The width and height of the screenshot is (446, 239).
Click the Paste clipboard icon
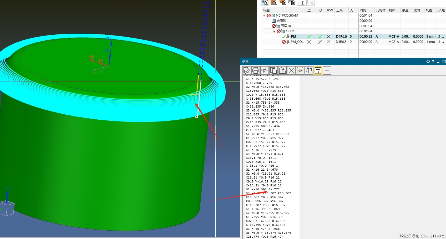[x=282, y=70]
